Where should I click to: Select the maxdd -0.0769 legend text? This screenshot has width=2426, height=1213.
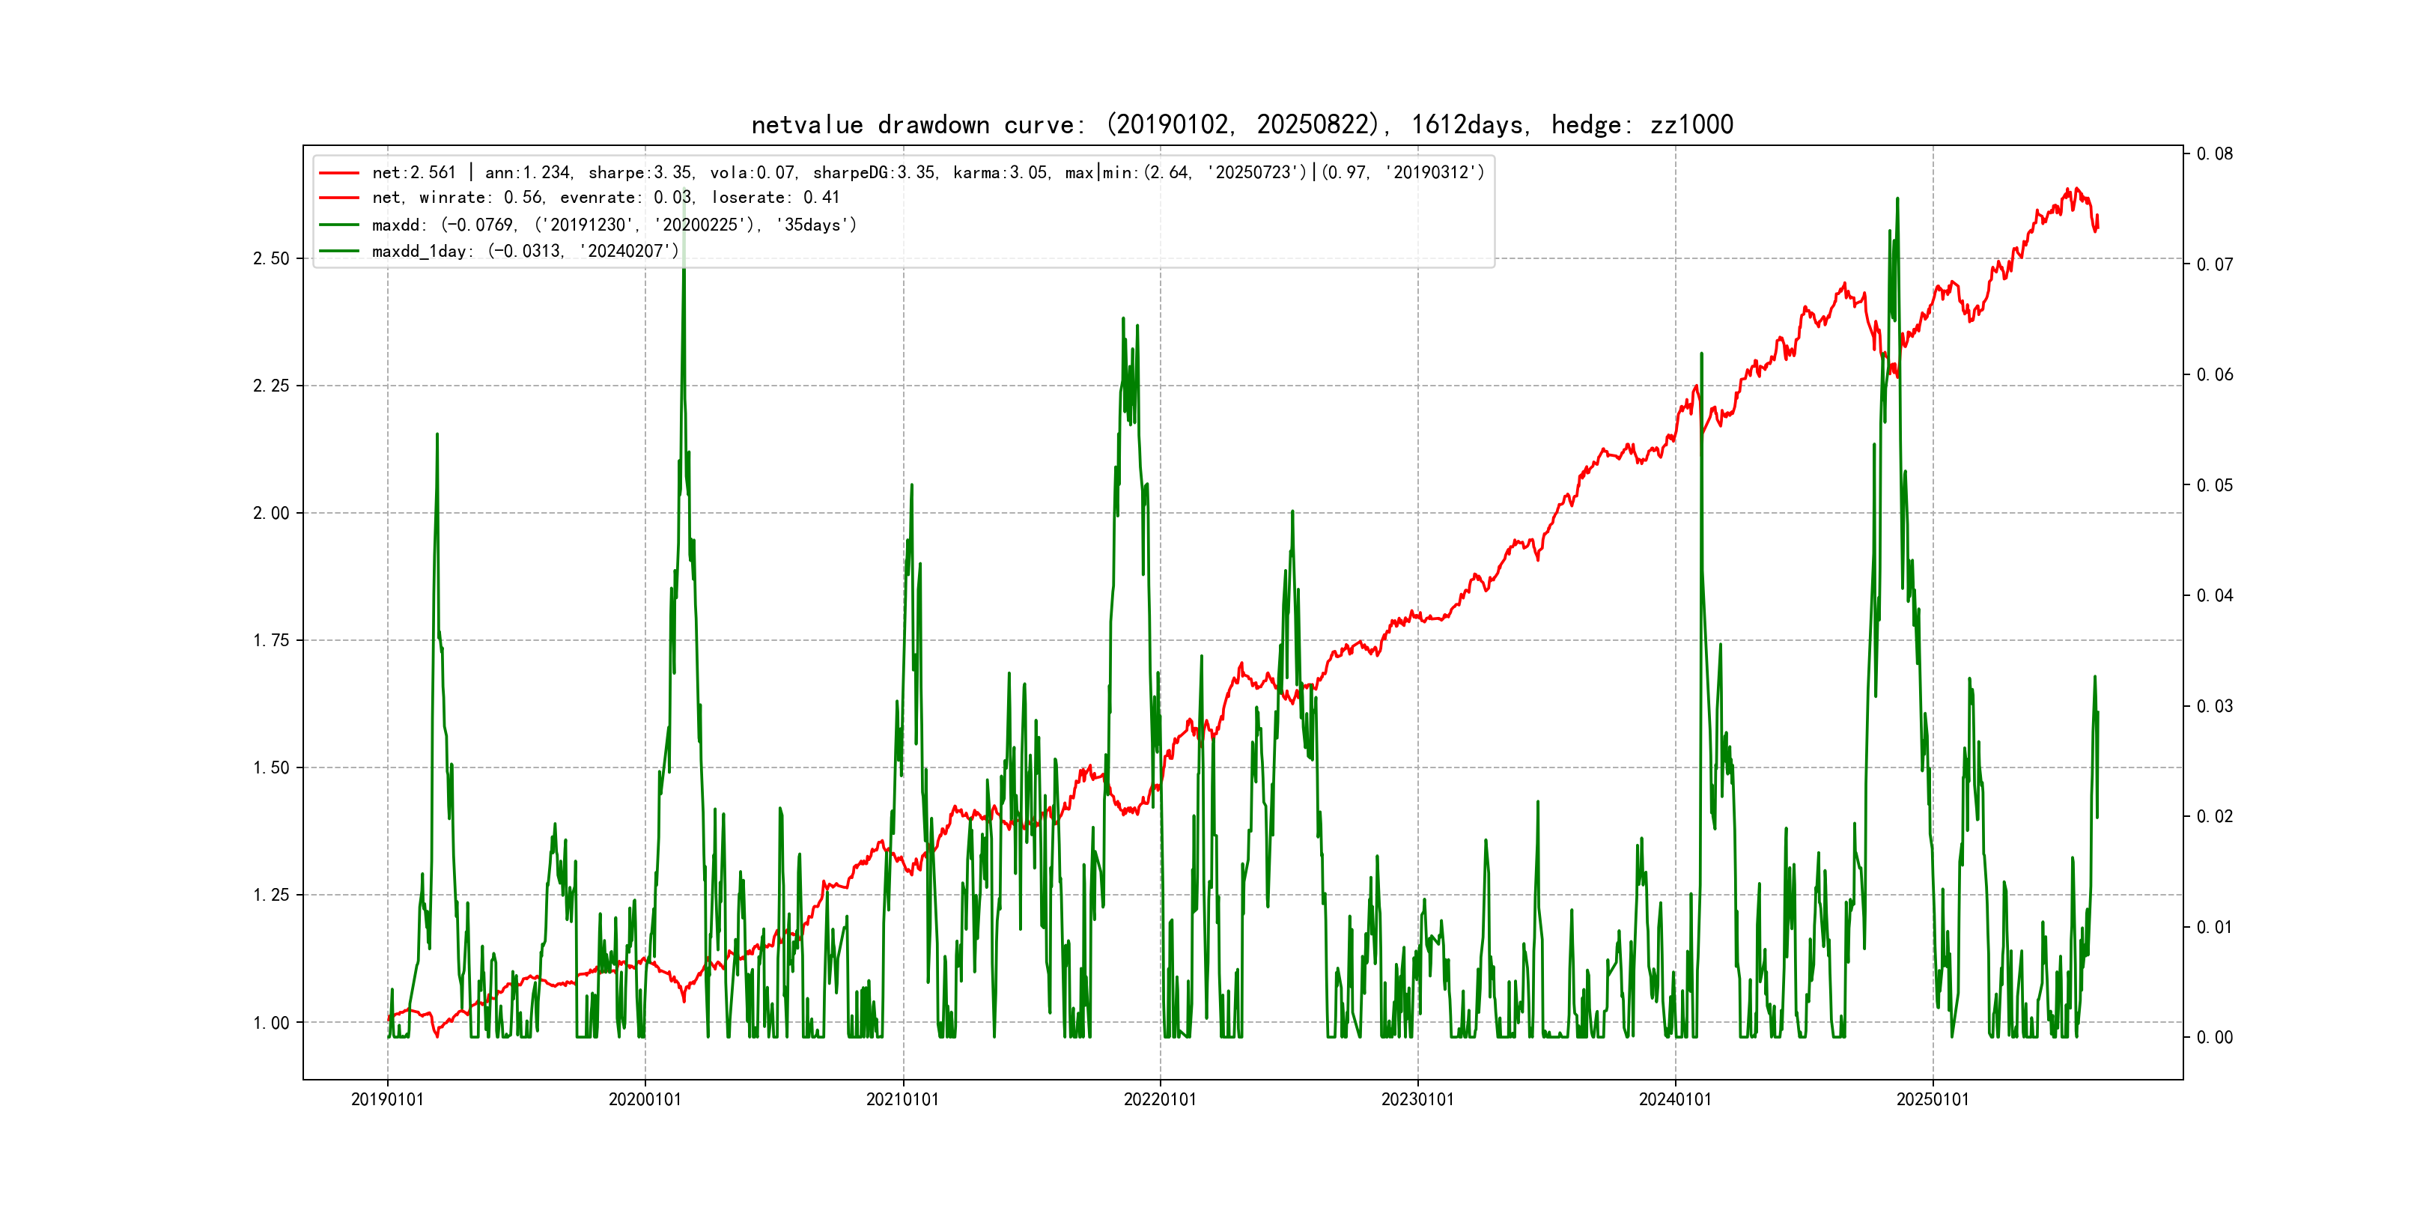pyautogui.click(x=614, y=225)
